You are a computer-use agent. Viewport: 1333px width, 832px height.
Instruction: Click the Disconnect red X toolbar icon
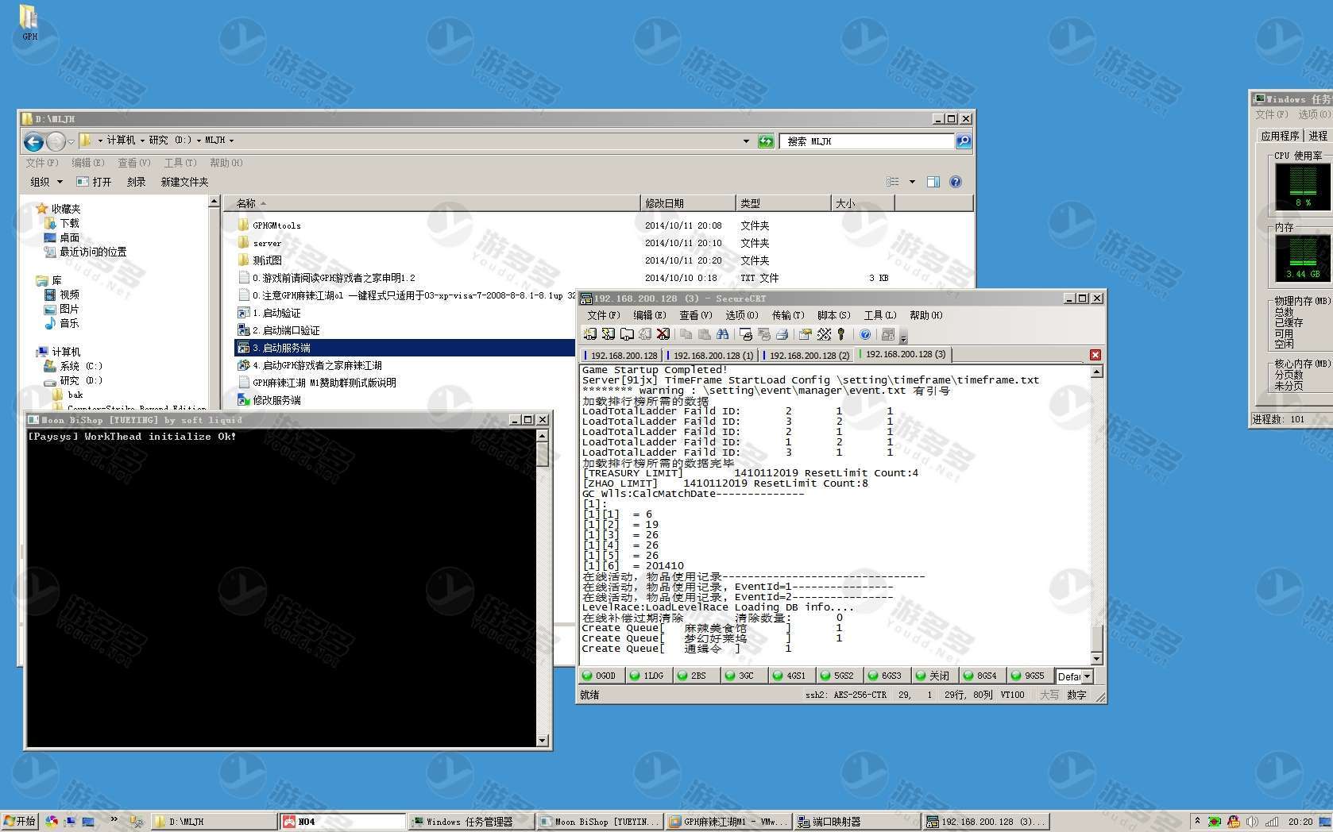click(663, 334)
